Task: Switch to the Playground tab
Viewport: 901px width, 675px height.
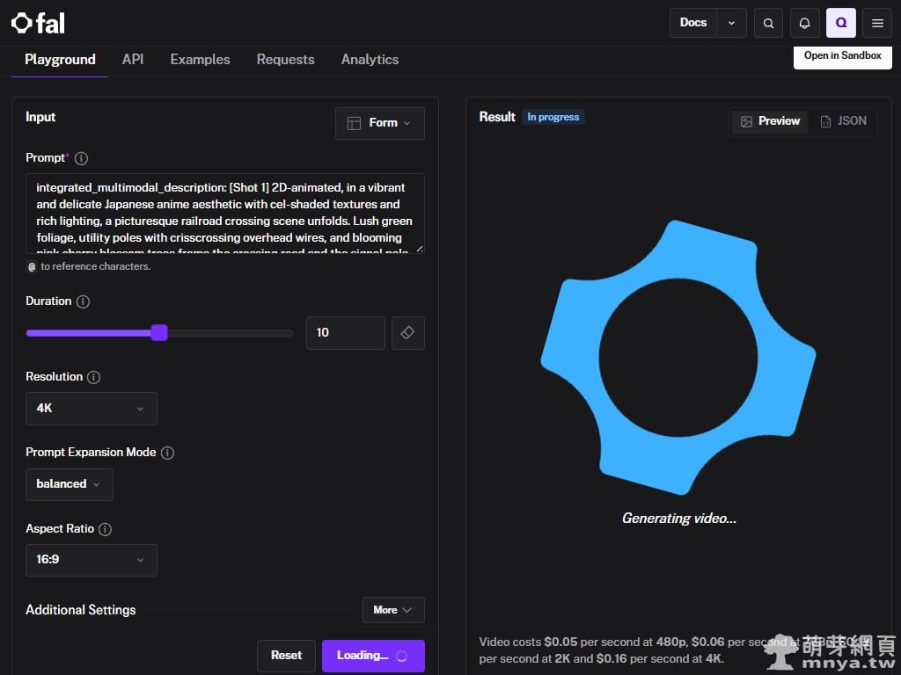Action: point(60,60)
